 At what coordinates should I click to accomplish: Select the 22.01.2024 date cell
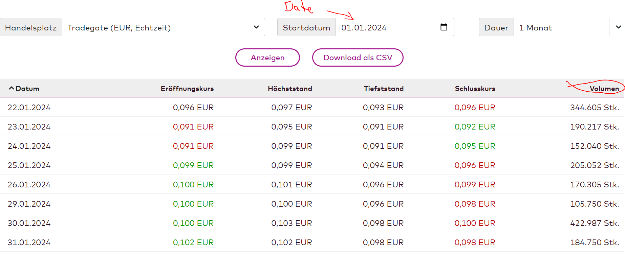(29, 108)
